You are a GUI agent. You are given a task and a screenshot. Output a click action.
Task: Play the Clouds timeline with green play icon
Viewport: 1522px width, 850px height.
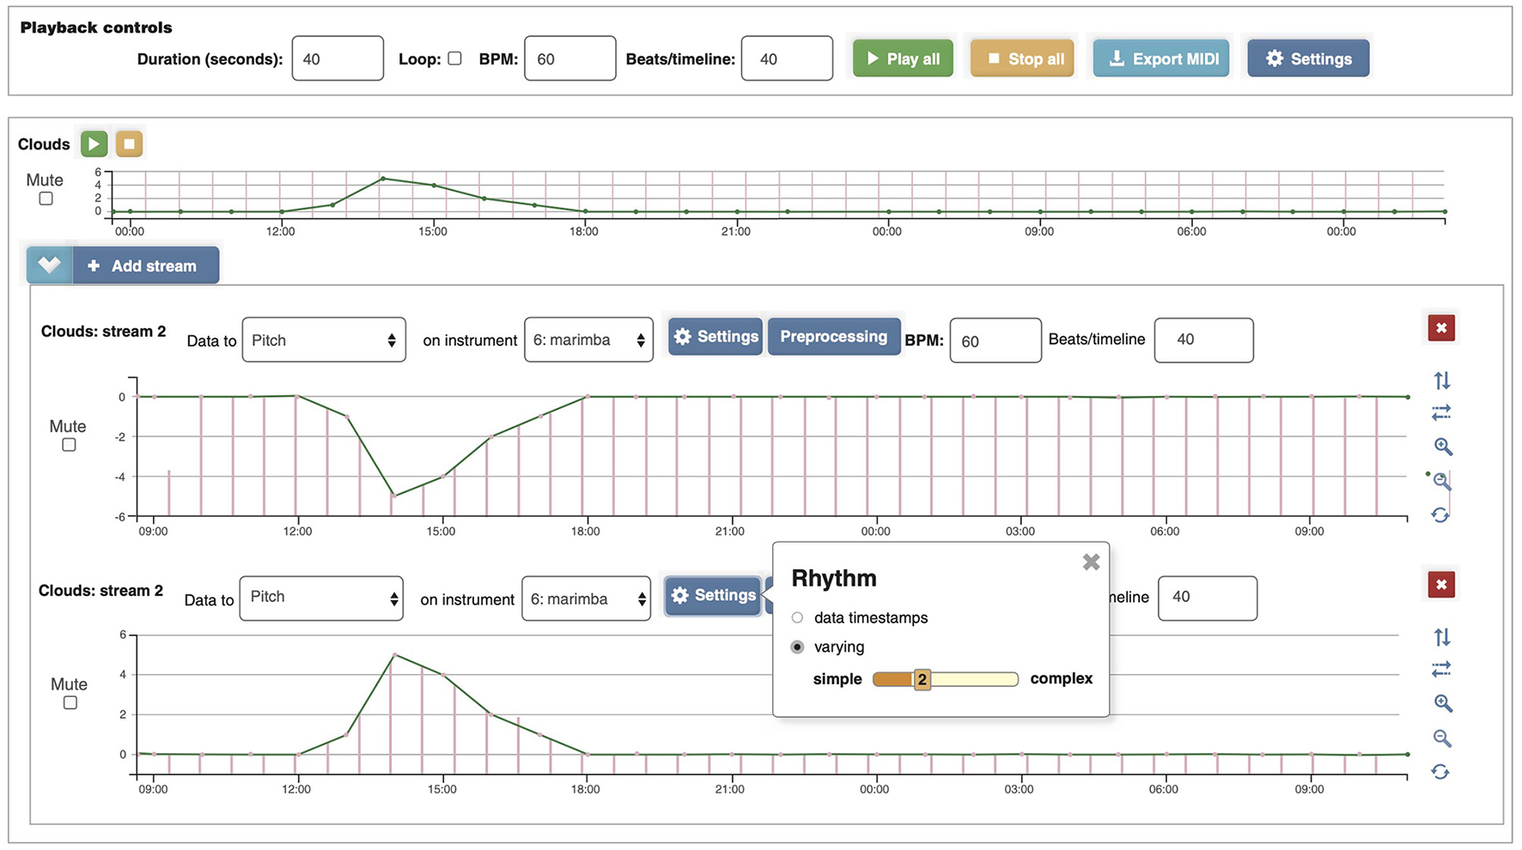(94, 143)
